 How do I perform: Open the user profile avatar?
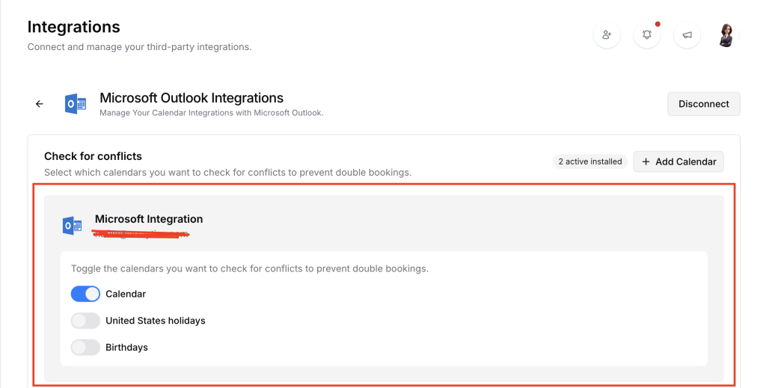pyautogui.click(x=726, y=35)
